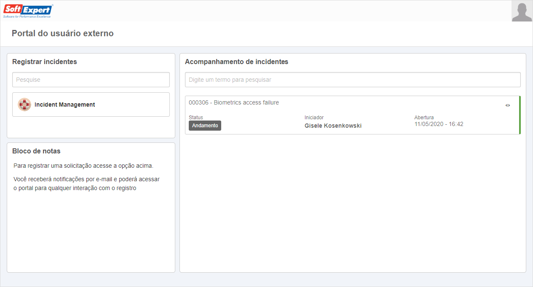This screenshot has width=533, height=287.
Task: Click the Acompanhamento de incidentes heading
Action: [x=236, y=62]
